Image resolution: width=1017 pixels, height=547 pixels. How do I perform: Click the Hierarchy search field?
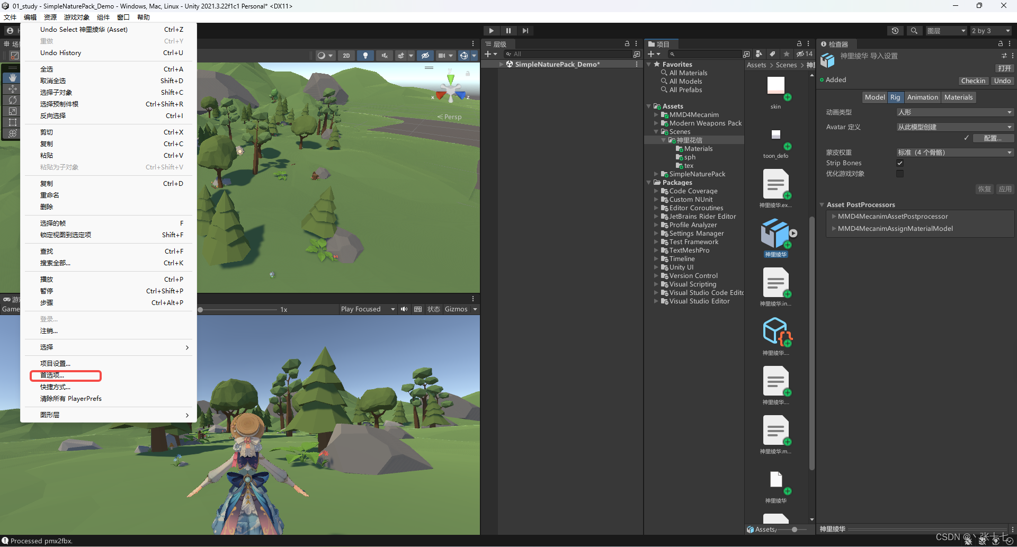coord(567,54)
